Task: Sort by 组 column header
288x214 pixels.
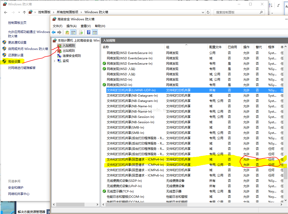Action: (x=186, y=47)
